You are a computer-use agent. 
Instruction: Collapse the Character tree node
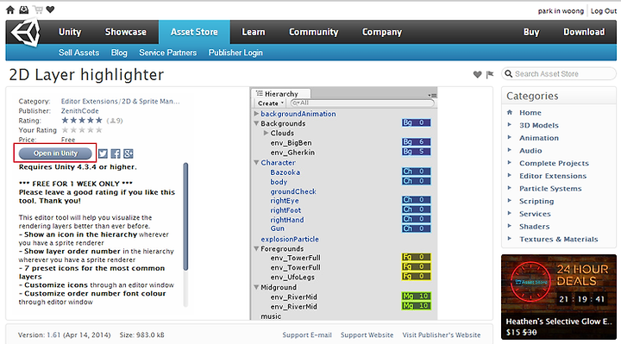point(256,162)
